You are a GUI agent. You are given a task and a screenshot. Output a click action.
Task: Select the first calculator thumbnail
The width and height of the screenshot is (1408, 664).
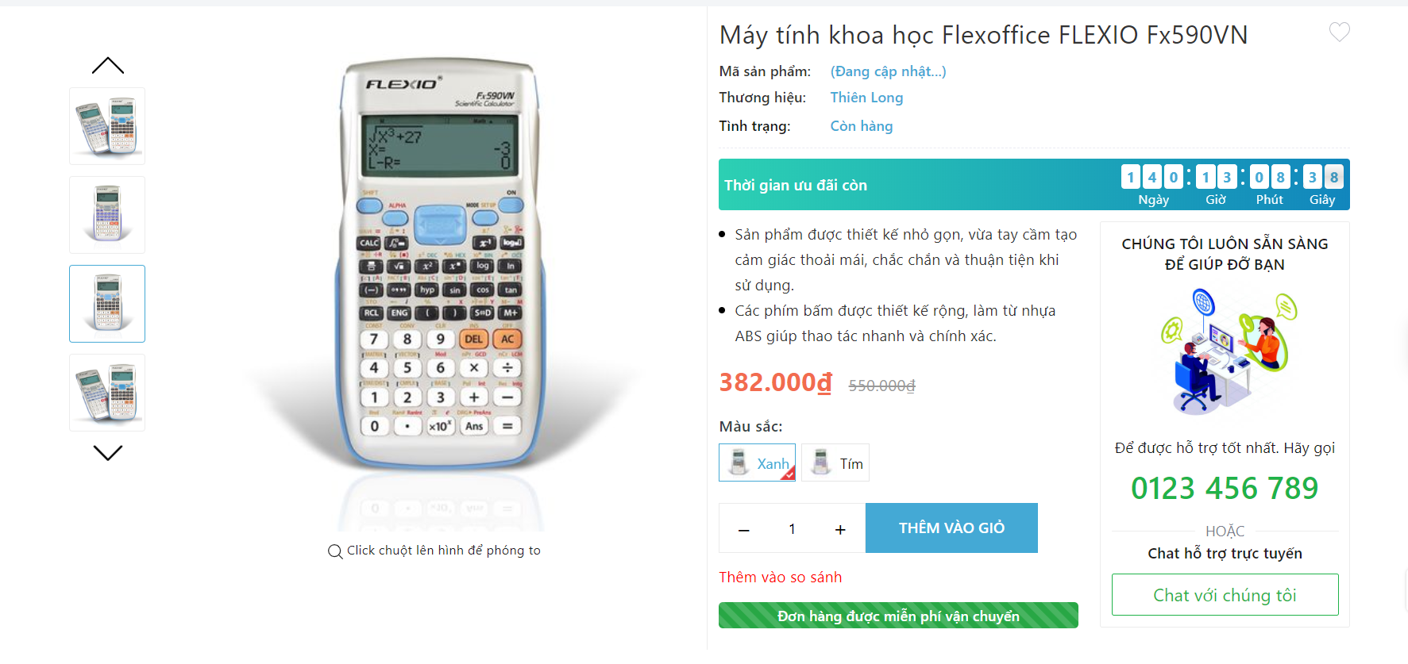pos(107,126)
